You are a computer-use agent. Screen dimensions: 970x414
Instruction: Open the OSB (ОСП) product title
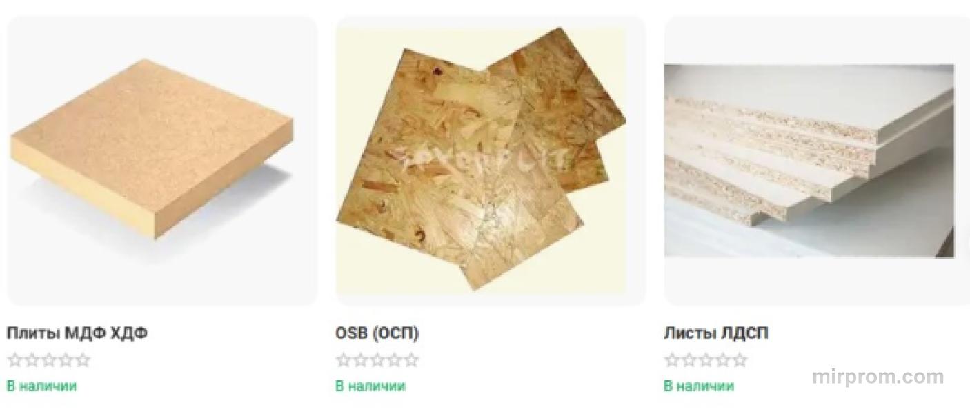tap(377, 333)
